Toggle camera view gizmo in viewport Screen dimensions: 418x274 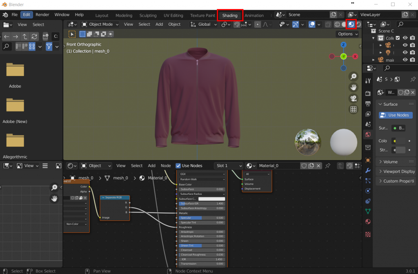click(354, 98)
